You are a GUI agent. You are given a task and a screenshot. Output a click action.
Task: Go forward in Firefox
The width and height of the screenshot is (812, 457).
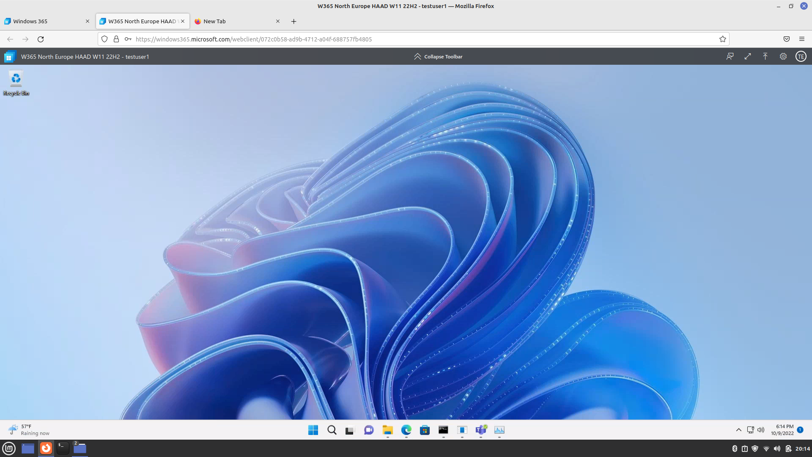[x=25, y=39]
